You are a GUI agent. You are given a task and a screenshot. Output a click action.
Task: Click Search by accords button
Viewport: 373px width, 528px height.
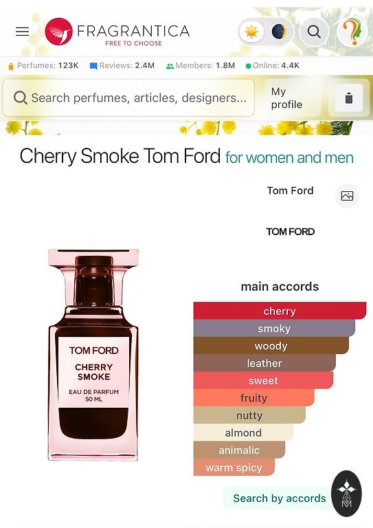tap(280, 498)
